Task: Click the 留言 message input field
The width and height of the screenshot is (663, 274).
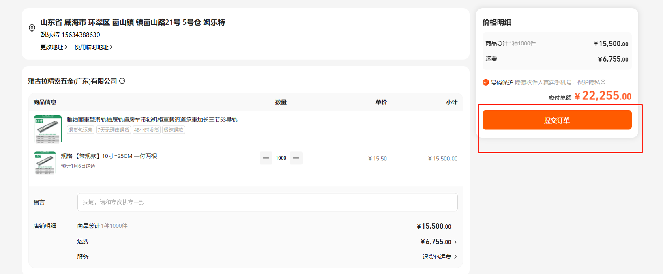Action: 267,202
